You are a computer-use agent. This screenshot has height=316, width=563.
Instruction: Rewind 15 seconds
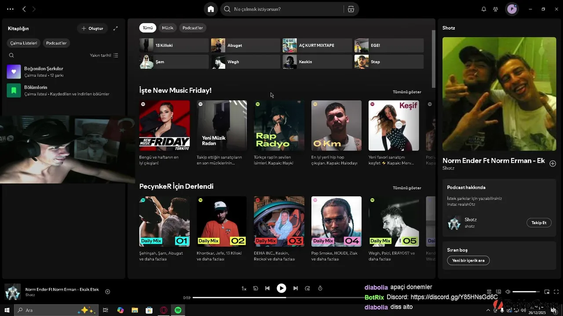256,288
